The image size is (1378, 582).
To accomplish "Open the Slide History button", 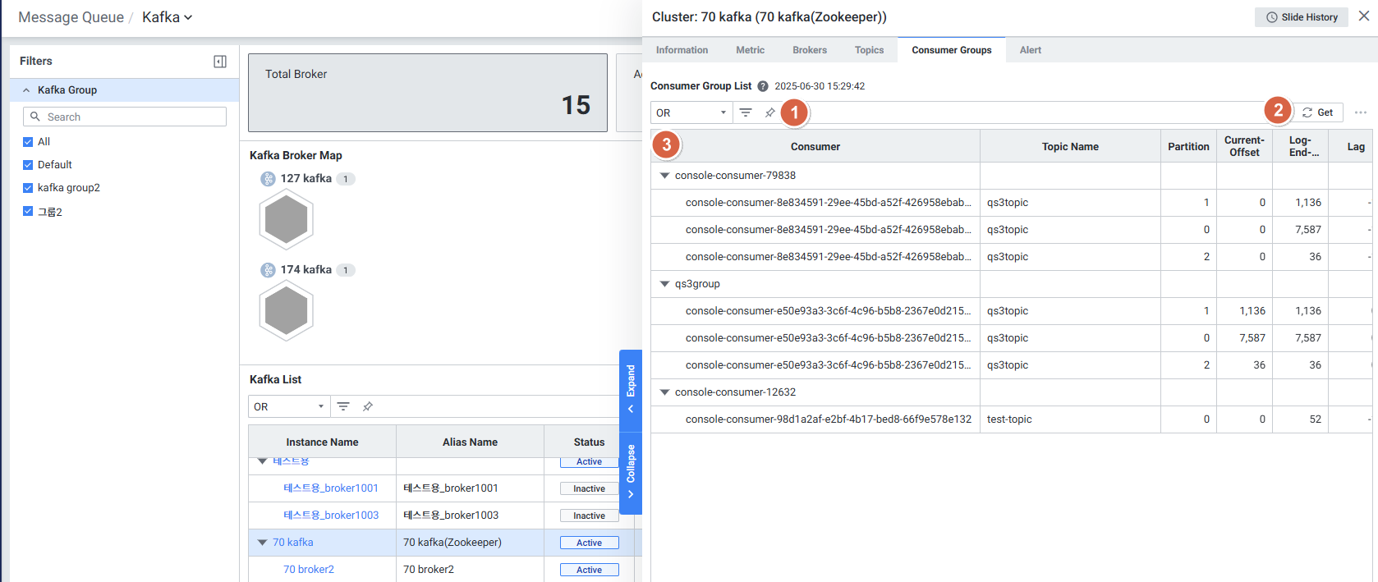I will click(1301, 17).
